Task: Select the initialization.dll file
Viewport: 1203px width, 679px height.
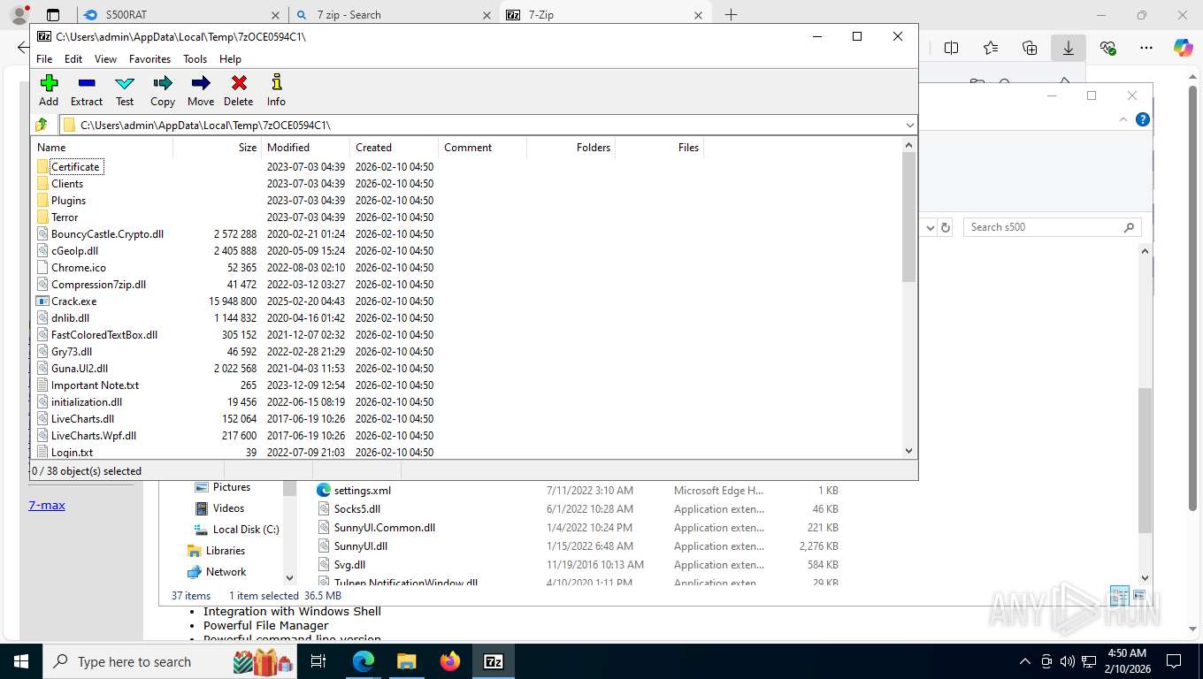Action: 87,402
